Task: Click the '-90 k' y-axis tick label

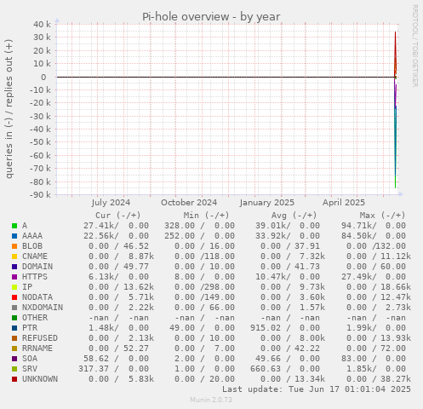Action: pos(40,195)
